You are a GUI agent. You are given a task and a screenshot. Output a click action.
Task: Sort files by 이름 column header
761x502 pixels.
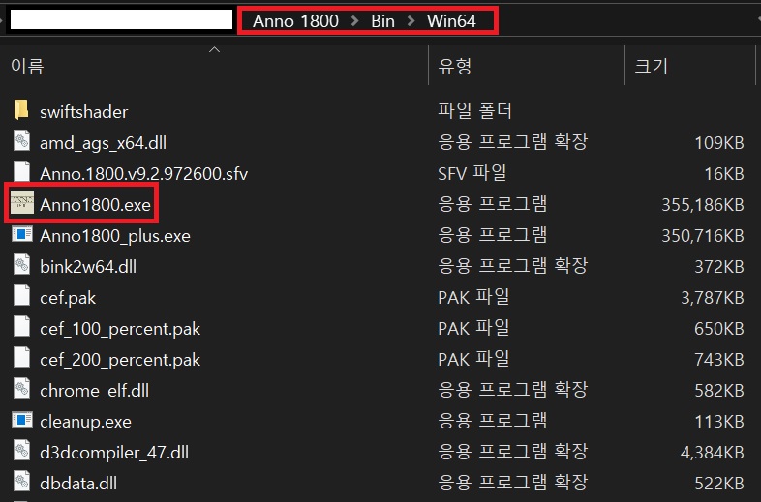(x=28, y=66)
